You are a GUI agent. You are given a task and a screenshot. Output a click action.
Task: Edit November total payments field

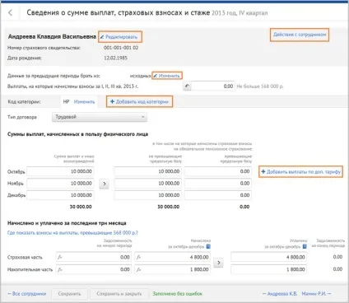coord(60,184)
